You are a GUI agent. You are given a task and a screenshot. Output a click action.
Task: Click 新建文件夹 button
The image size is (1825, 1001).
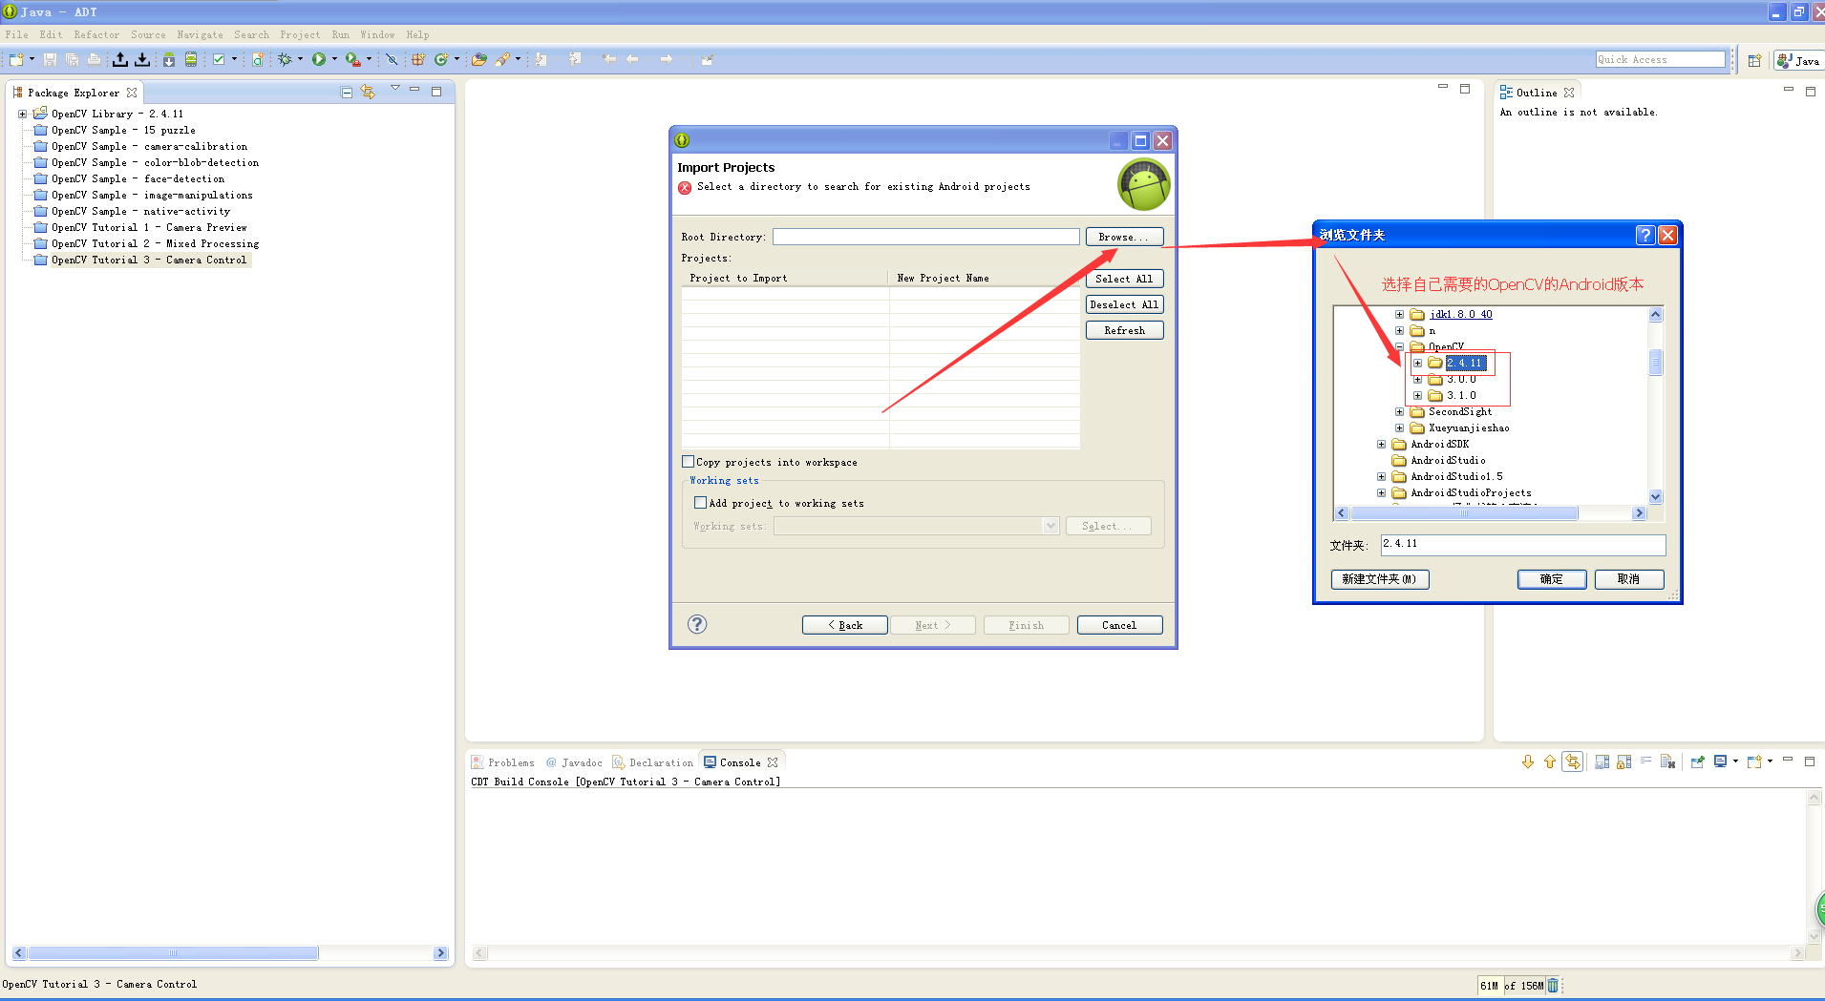[1379, 579]
